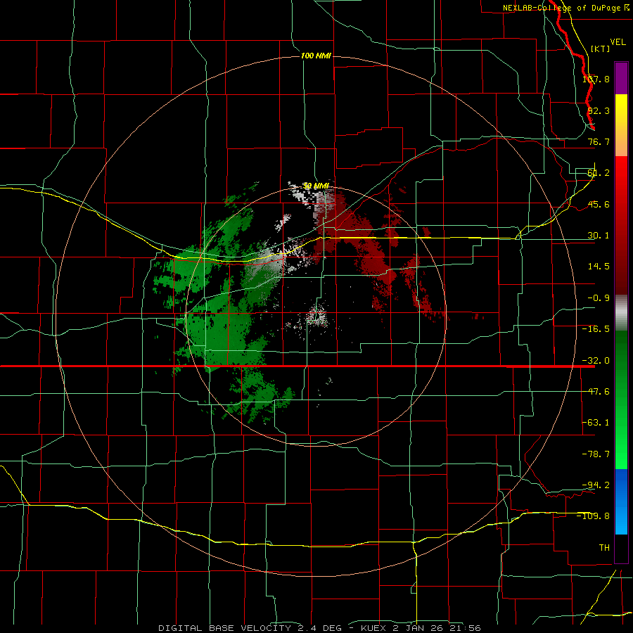The width and height of the screenshot is (633, 633).
Task: Click the 50 NMI range ring label
Action: click(316, 186)
